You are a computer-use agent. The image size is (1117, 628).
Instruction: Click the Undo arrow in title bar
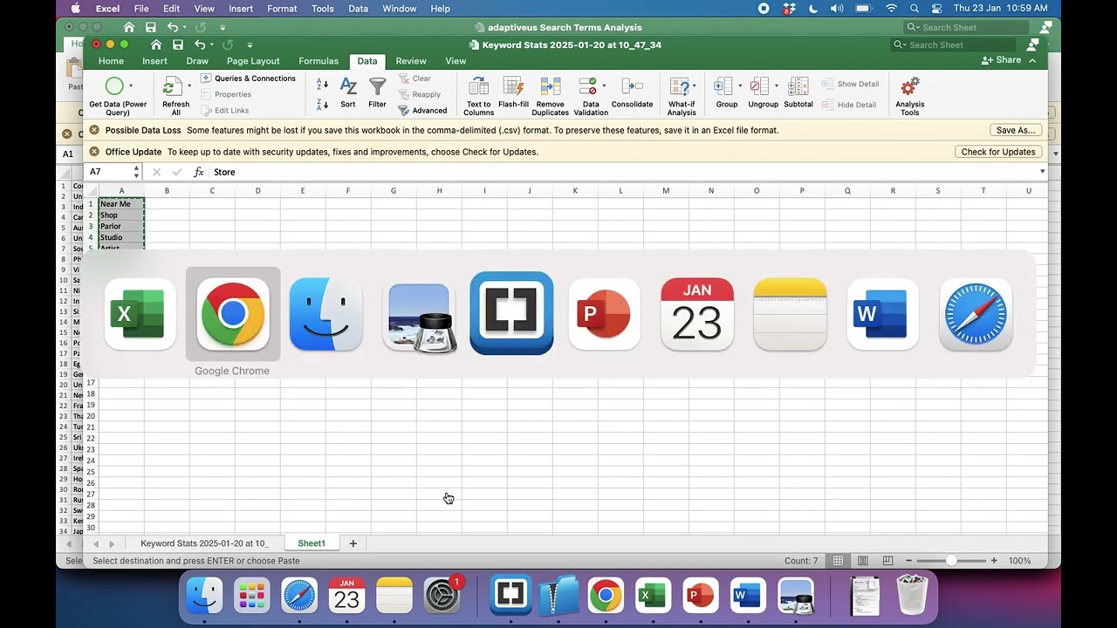click(x=200, y=44)
